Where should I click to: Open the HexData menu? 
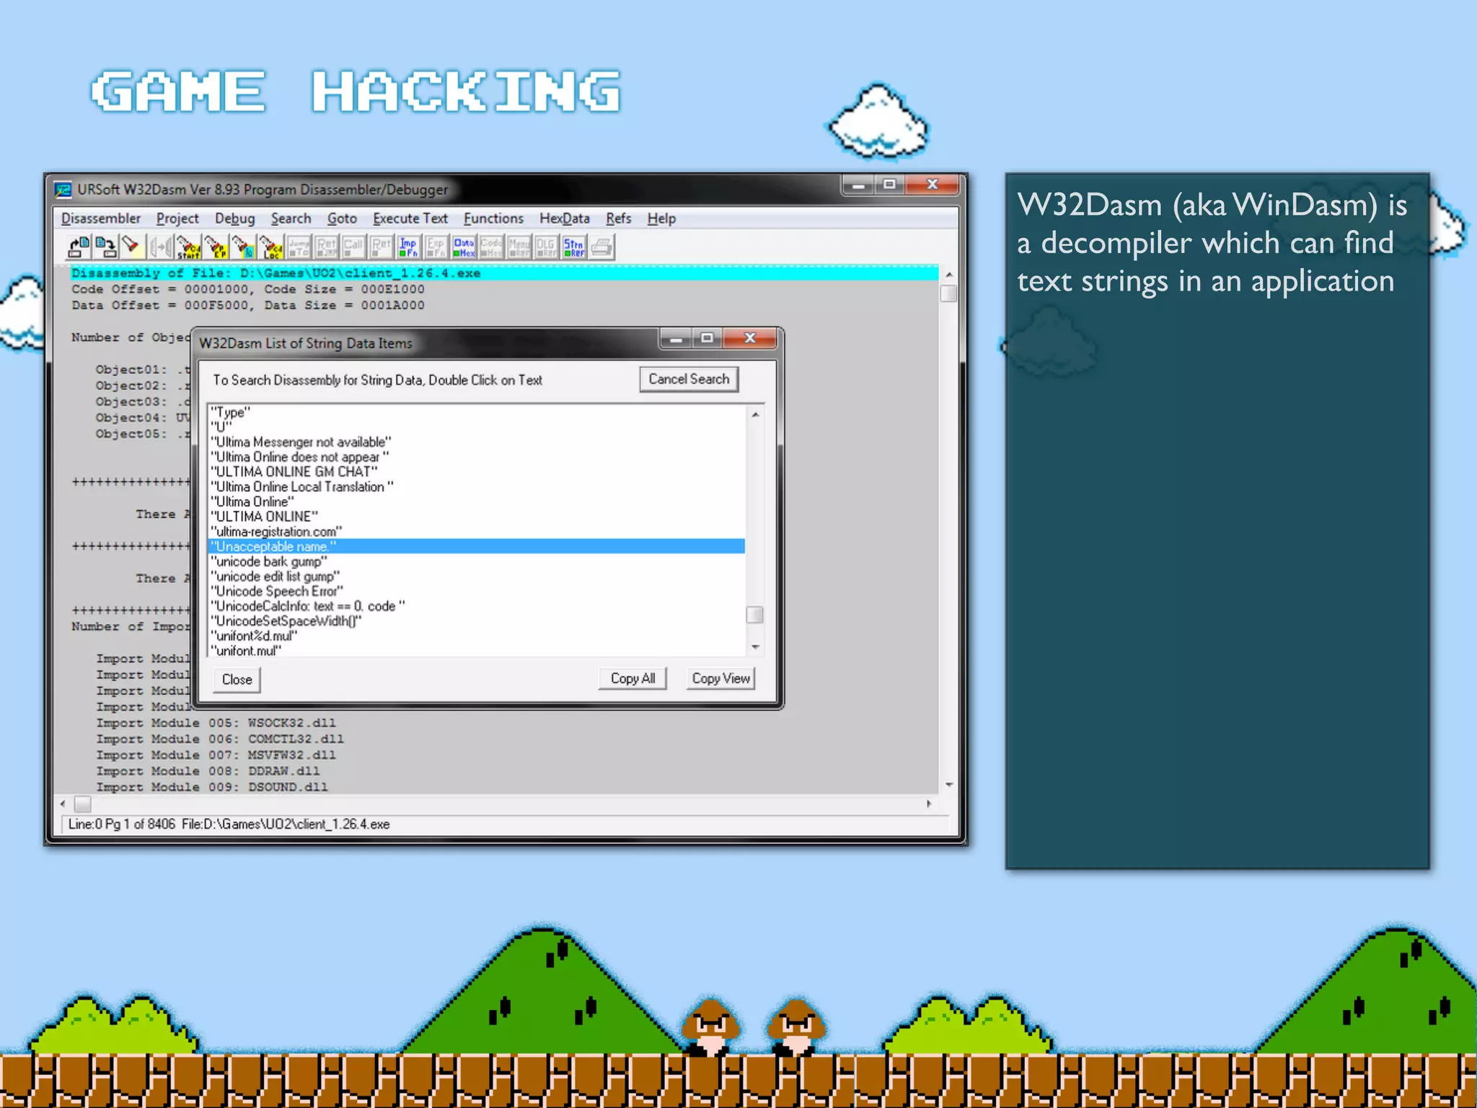point(564,219)
